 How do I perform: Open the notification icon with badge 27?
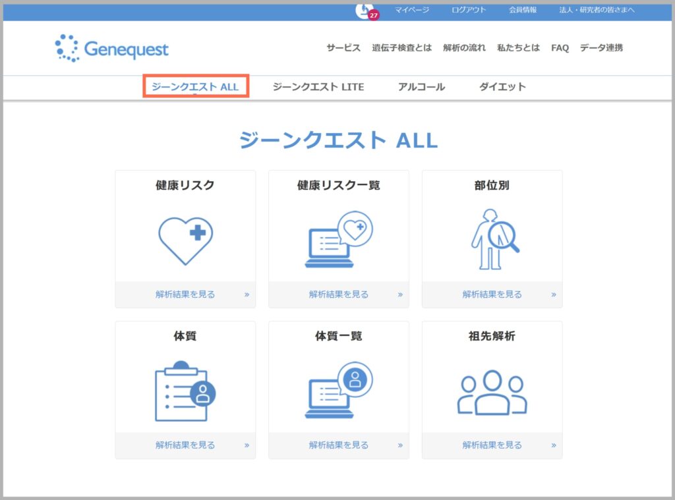pos(367,11)
